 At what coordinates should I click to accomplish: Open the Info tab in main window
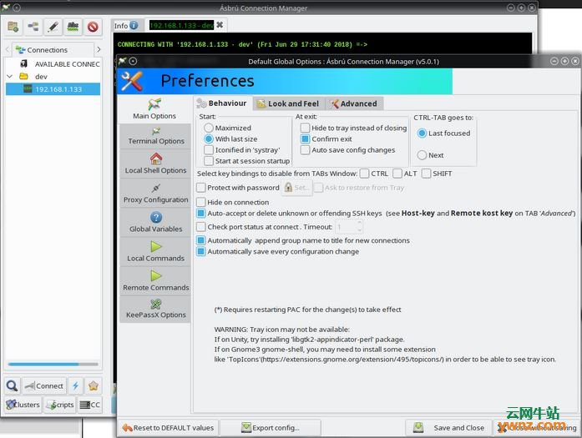tap(126, 26)
